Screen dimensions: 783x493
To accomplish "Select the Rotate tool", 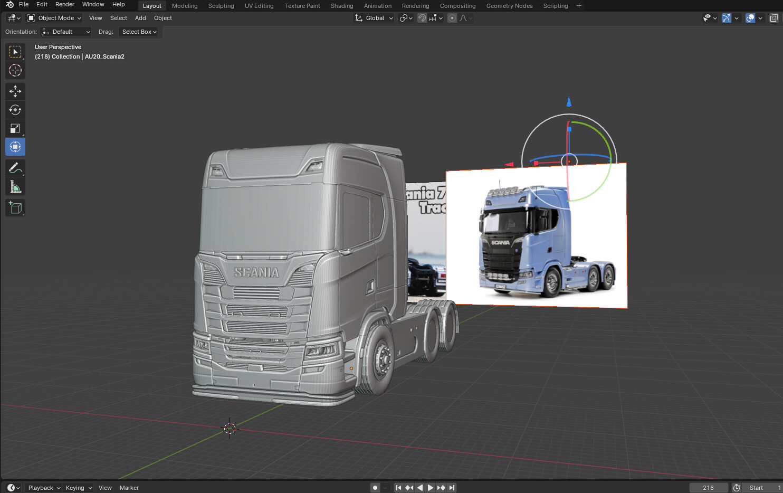I will (15, 109).
